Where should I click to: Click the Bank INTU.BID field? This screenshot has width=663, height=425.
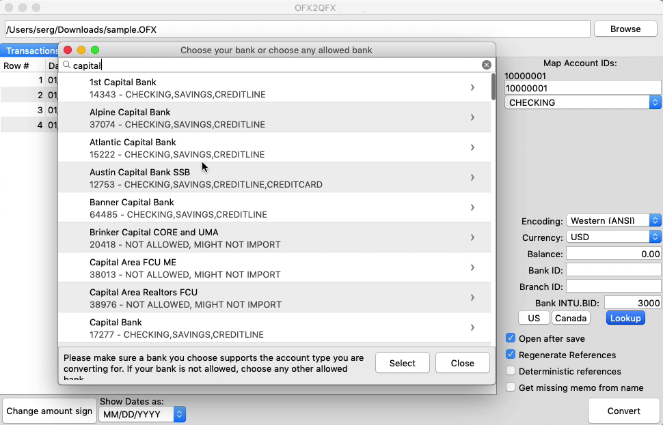pos(632,303)
